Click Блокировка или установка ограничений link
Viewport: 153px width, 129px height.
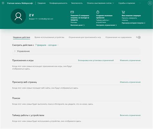point(96,60)
